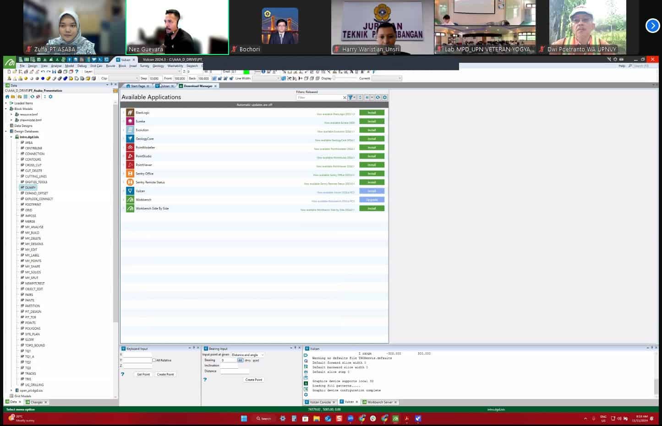Click the Maptek Workbench logo icon
Viewport: 662px width, 426px height.
tap(10, 62)
